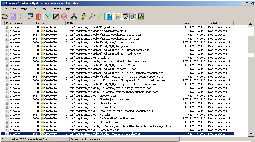Screen dimensions: 255x142
Task: Open the Edit menu
Action: point(13,9)
